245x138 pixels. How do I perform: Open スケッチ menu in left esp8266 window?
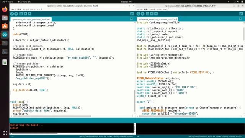(26, 10)
